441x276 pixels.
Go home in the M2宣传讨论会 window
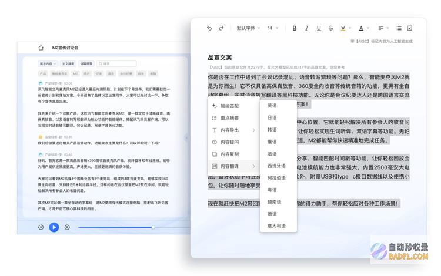pos(41,48)
